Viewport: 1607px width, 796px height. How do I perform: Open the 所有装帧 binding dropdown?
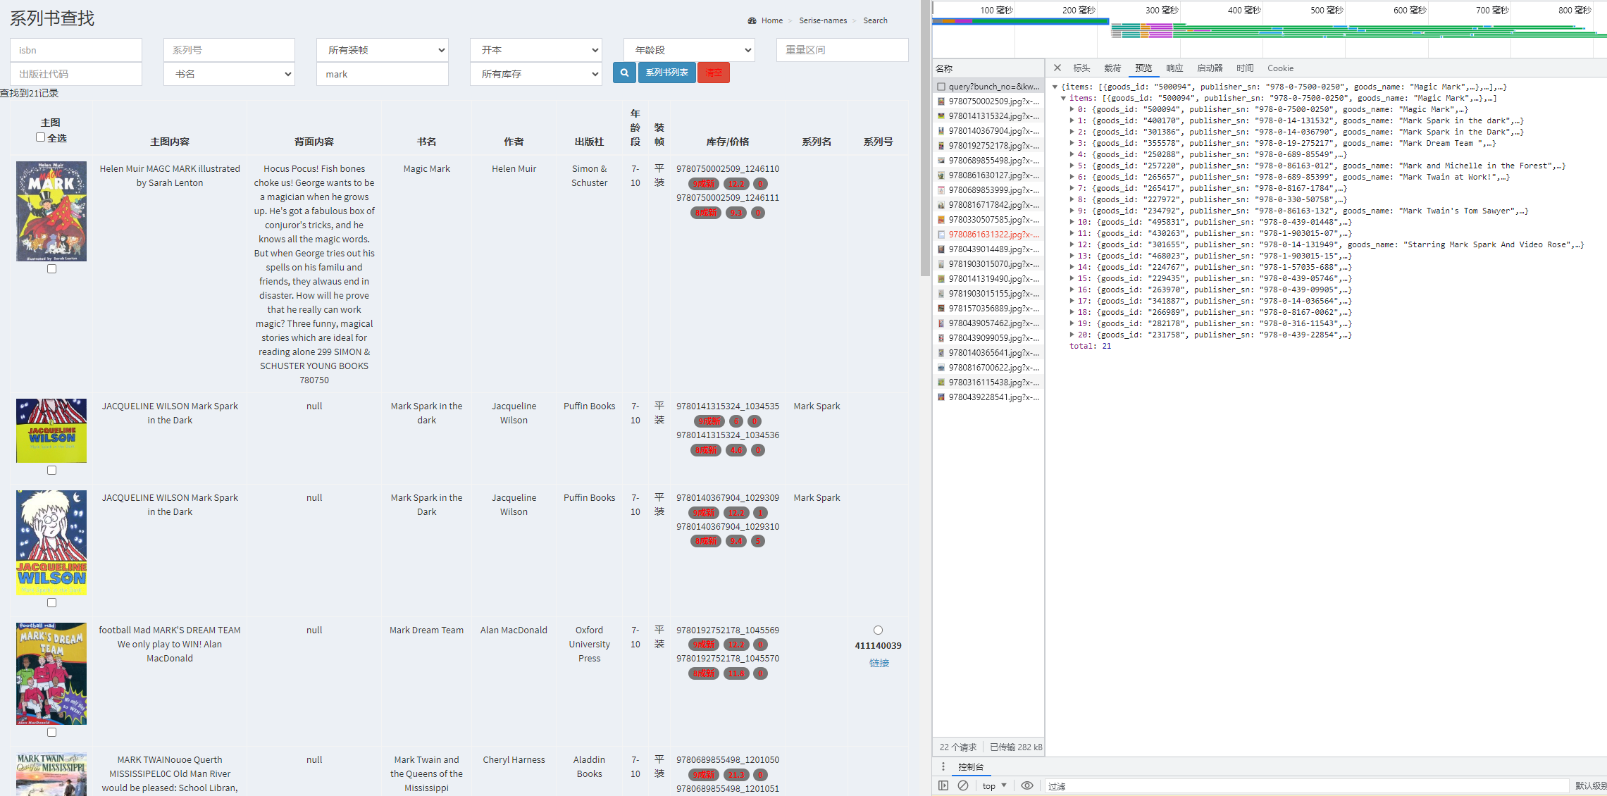click(383, 50)
